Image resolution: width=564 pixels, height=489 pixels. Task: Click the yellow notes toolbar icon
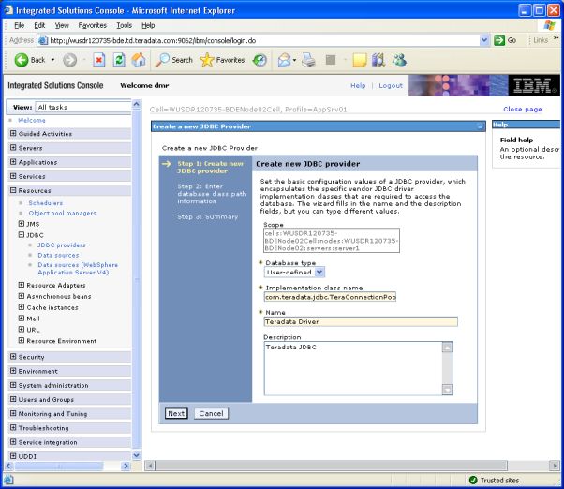(360, 60)
